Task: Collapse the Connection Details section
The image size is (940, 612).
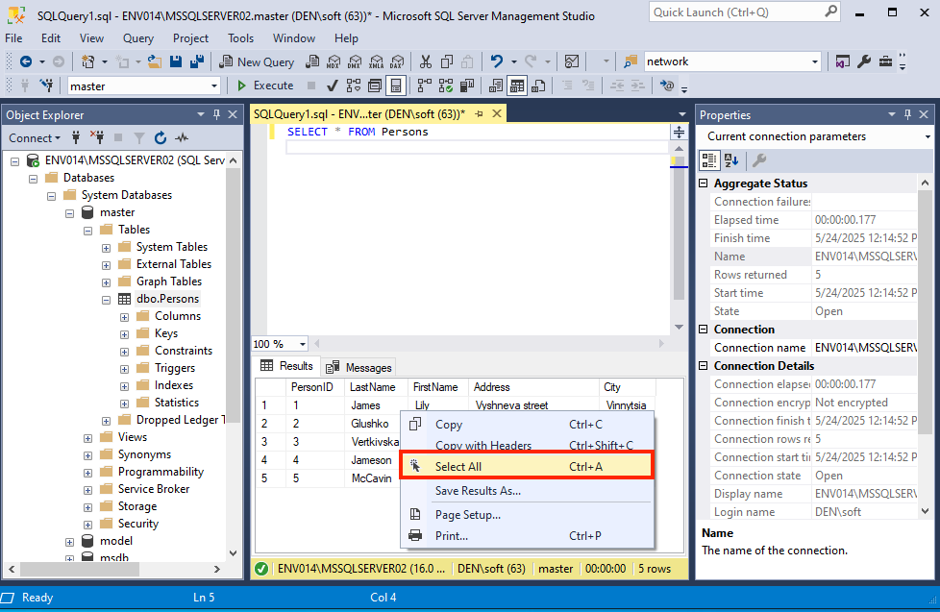Action: click(x=704, y=366)
